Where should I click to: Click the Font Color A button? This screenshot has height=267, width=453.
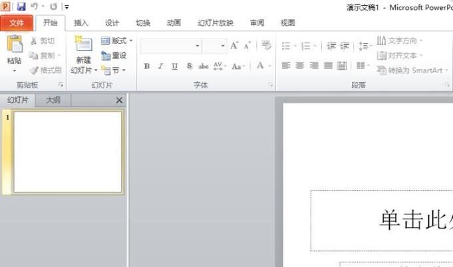[x=260, y=66]
